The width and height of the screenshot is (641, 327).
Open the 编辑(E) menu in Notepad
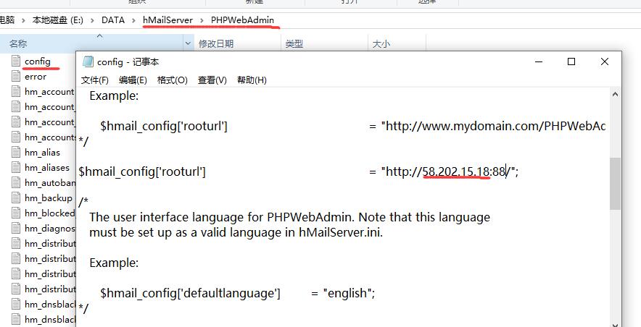(x=133, y=80)
